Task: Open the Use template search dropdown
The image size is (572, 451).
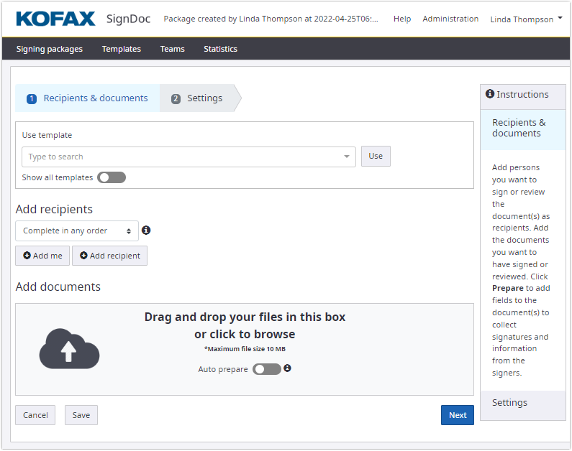Action: tap(189, 157)
